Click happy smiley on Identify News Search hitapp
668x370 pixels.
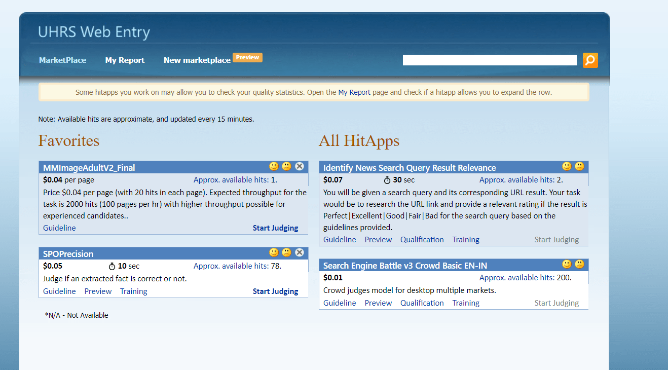tap(567, 166)
